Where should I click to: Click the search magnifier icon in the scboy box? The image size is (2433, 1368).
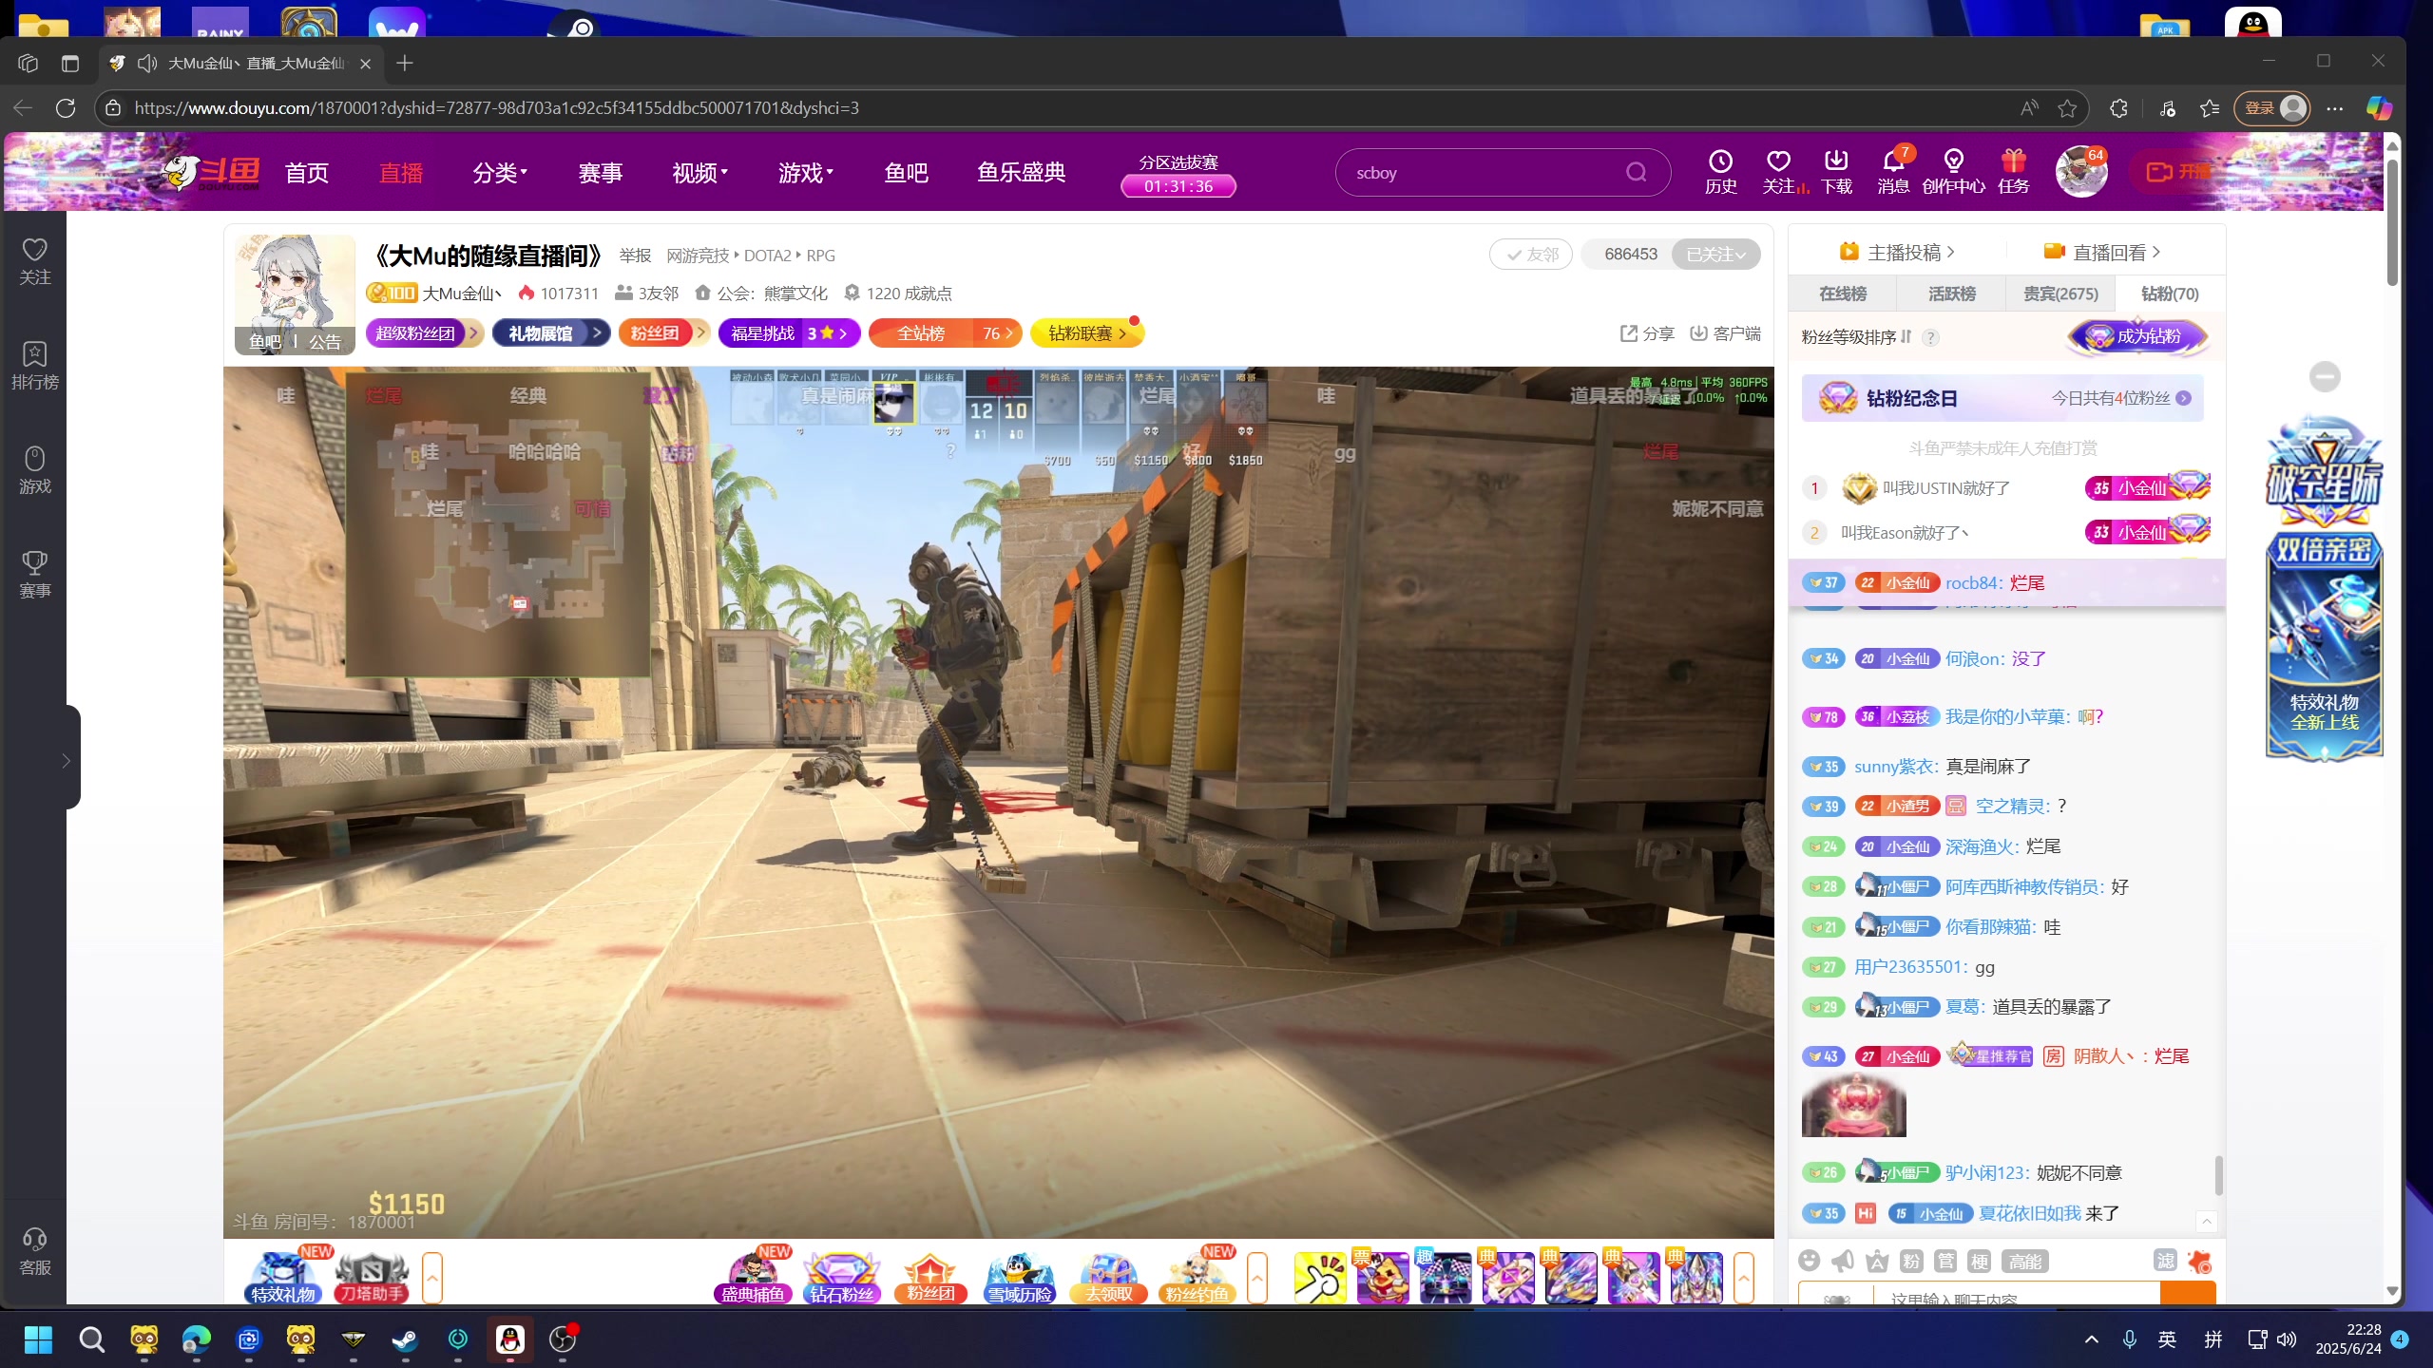click(x=1636, y=172)
